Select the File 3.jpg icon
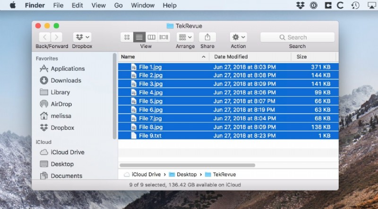 click(134, 84)
